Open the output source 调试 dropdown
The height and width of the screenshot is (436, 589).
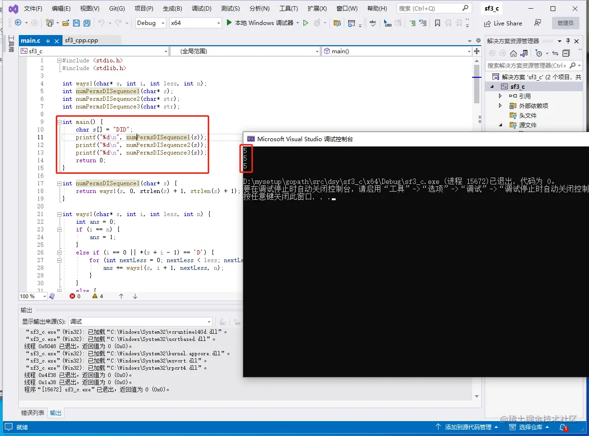pos(140,322)
